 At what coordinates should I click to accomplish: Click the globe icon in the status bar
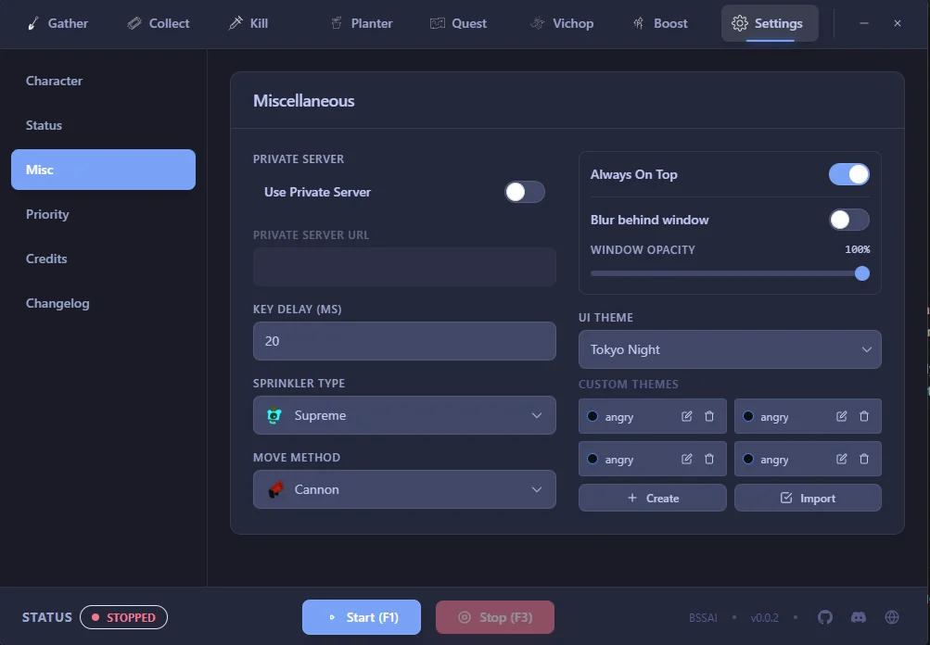click(891, 616)
